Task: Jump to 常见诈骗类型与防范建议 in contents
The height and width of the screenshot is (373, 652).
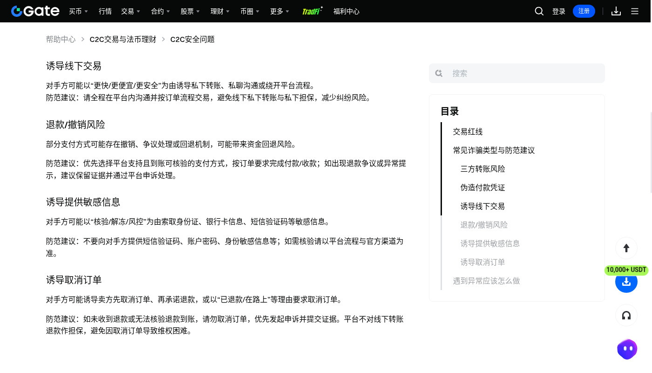Action: [x=494, y=150]
